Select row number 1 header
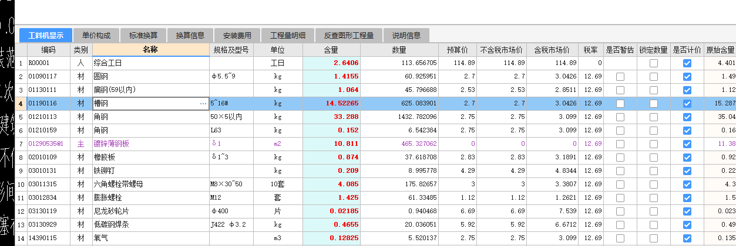 tap(21, 63)
